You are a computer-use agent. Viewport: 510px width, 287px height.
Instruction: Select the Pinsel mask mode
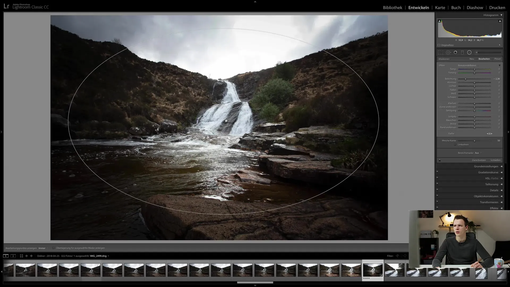click(x=497, y=59)
